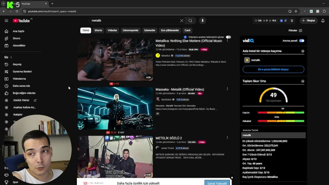This screenshot has width=329, height=185.
Task: Open METELİK SÖZLÜ 2 video title
Action: click(x=169, y=138)
